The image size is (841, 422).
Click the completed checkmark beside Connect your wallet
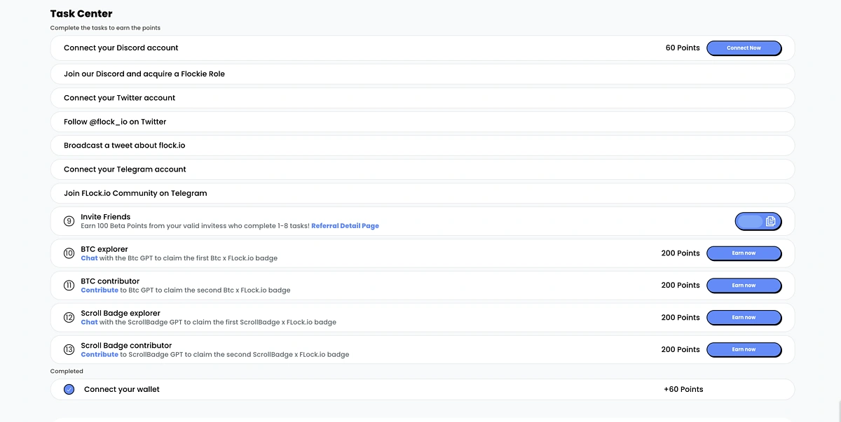pyautogui.click(x=69, y=389)
